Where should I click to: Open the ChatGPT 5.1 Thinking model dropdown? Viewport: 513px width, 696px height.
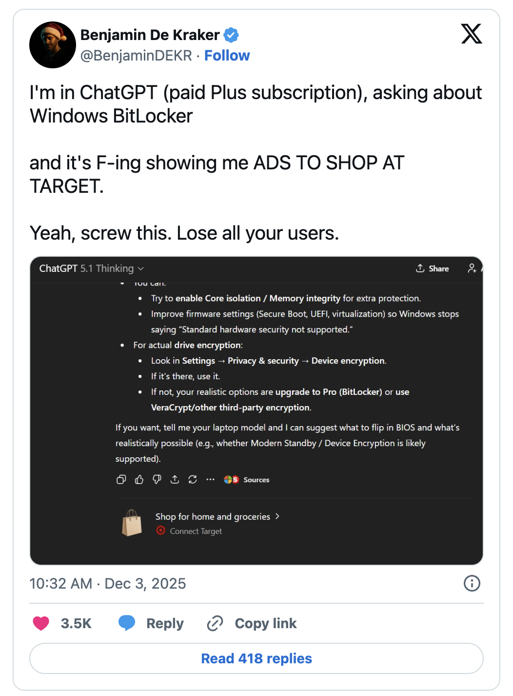(x=92, y=268)
